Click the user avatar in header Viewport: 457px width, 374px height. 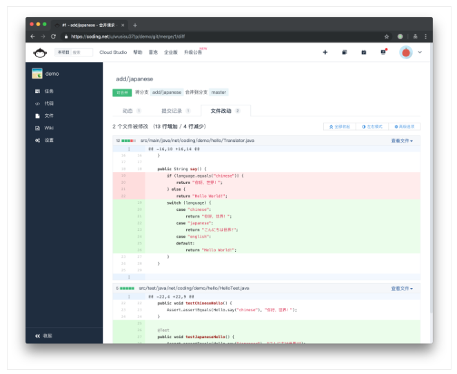click(406, 52)
